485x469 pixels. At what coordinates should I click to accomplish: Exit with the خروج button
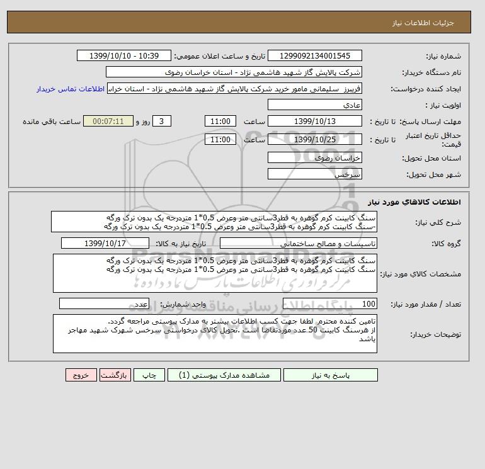(x=81, y=375)
